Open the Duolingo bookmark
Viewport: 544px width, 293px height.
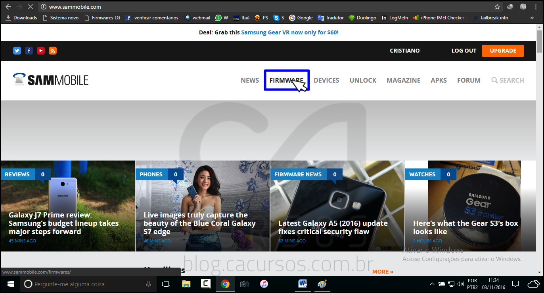pos(362,18)
